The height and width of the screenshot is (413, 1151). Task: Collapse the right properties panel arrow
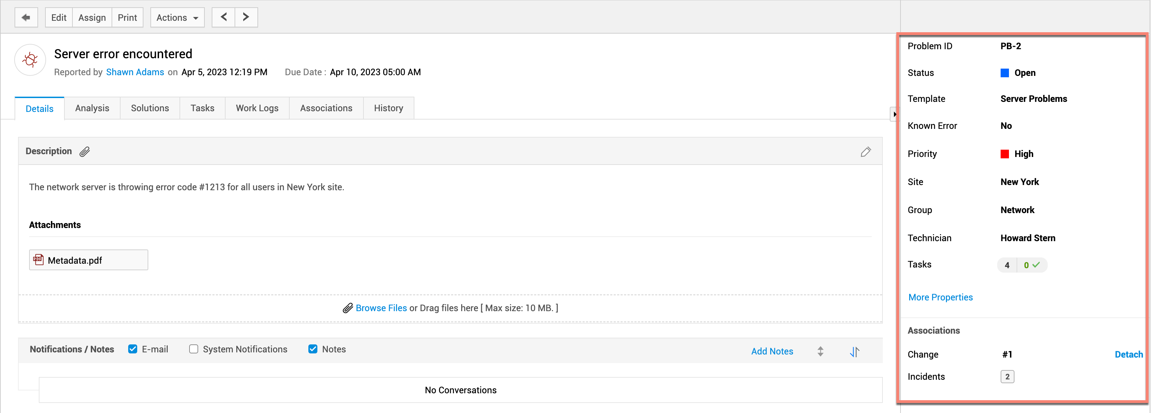point(894,114)
